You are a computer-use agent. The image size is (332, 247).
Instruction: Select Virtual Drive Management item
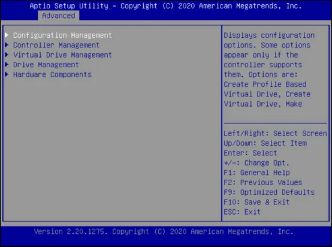tap(62, 55)
